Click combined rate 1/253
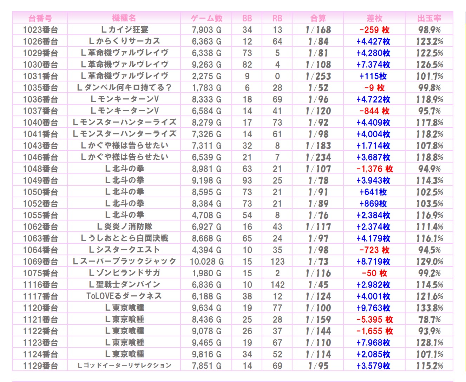This screenshot has height=382, width=466. 318,76
